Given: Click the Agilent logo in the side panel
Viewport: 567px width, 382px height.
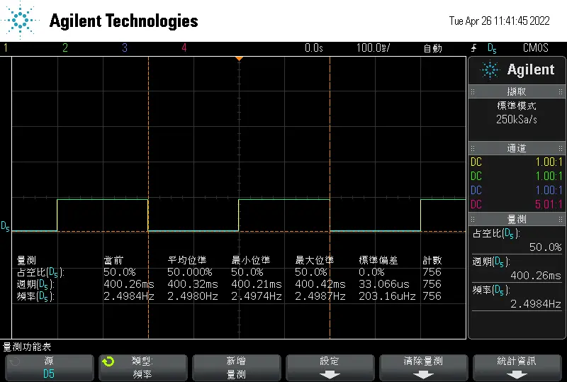Looking at the screenshot, I should (517, 70).
